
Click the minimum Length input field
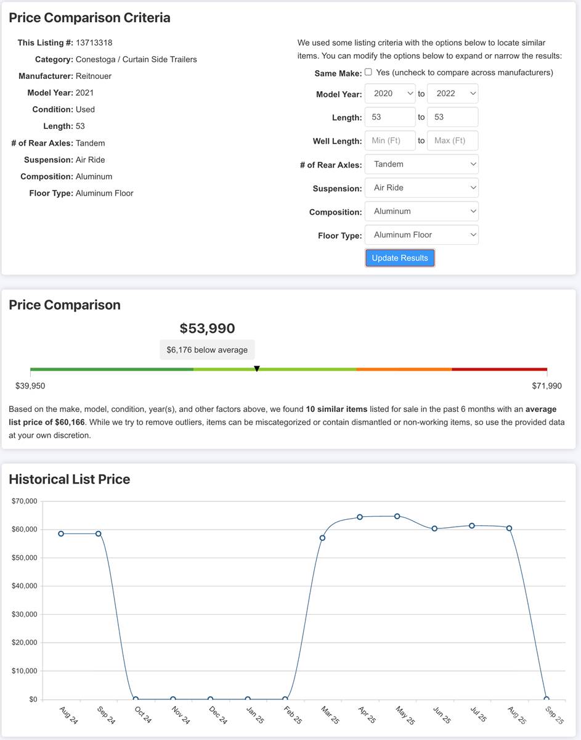coord(391,117)
